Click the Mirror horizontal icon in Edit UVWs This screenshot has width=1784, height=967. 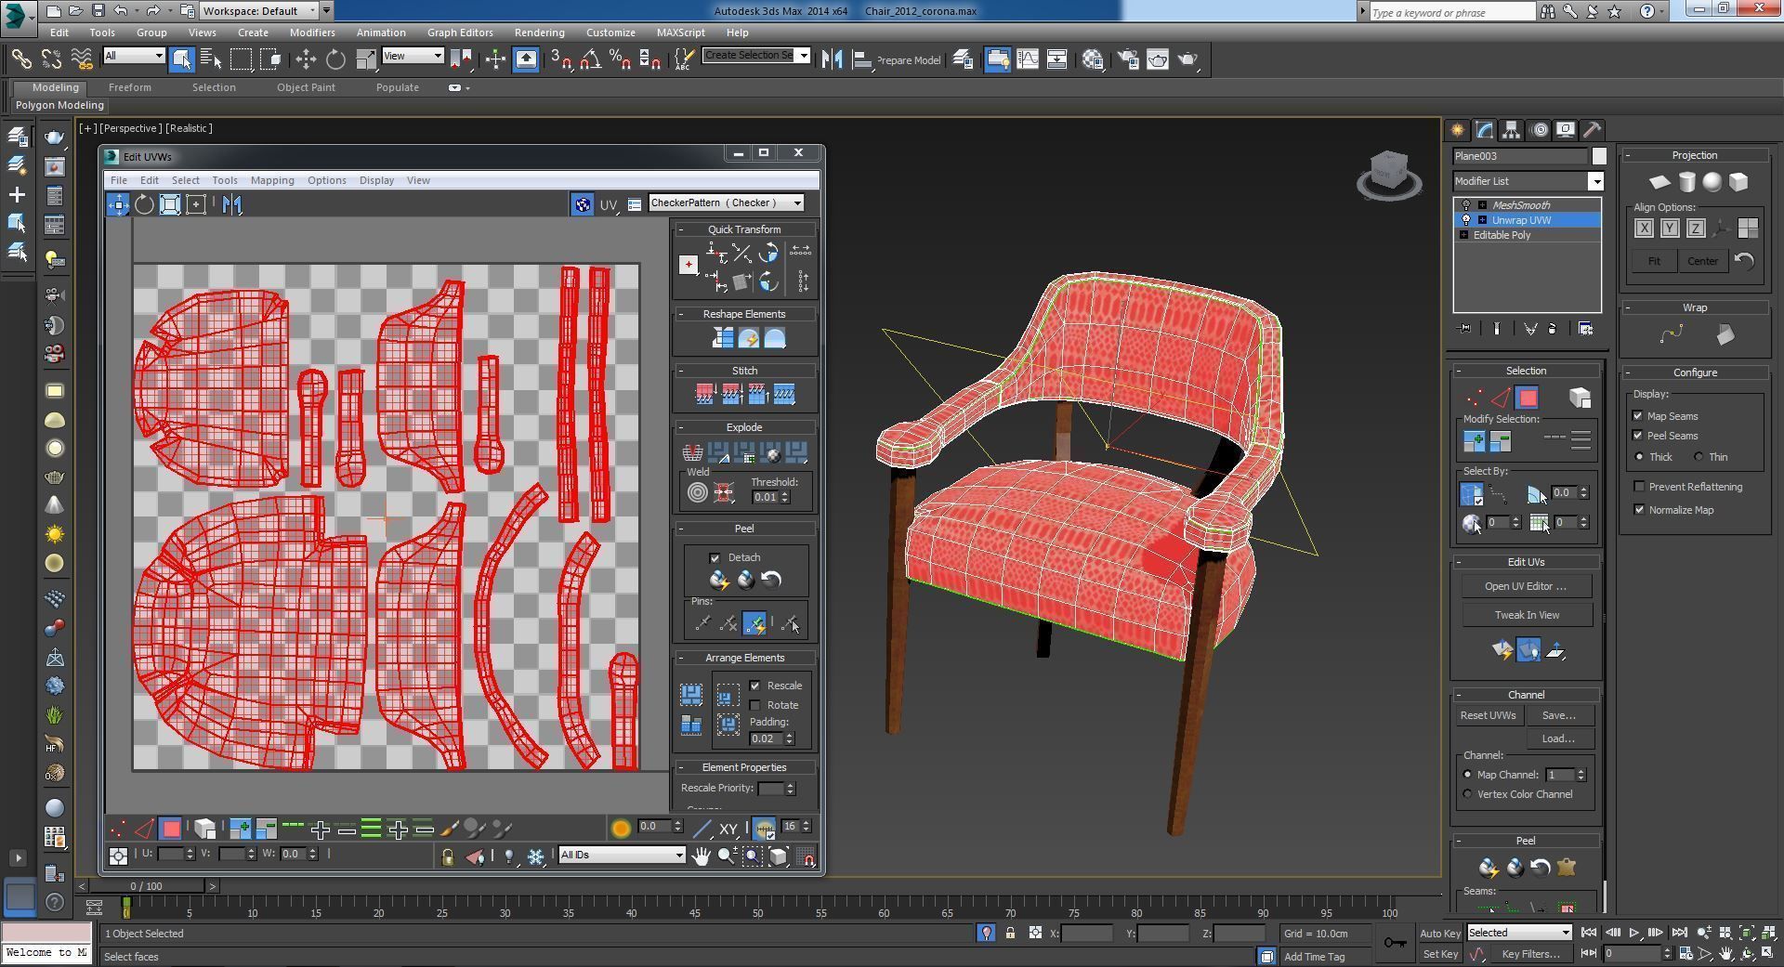point(232,204)
